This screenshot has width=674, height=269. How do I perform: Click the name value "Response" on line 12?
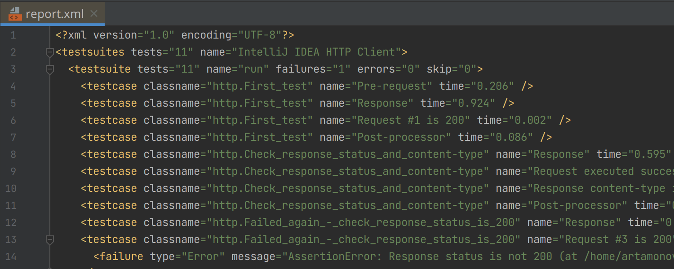pos(590,223)
